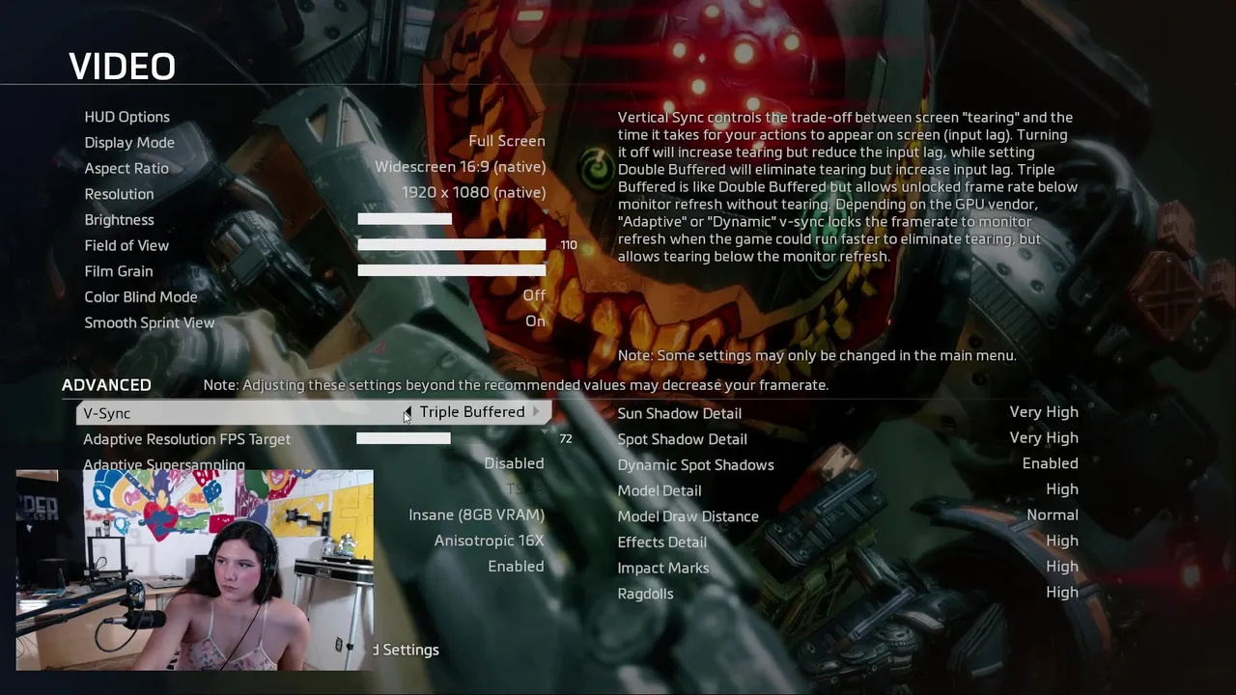1236x695 pixels.
Task: Change Insane (8GB VRAM) value
Action: tap(476, 515)
